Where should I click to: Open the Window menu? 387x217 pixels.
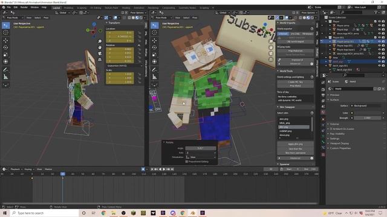34,7
